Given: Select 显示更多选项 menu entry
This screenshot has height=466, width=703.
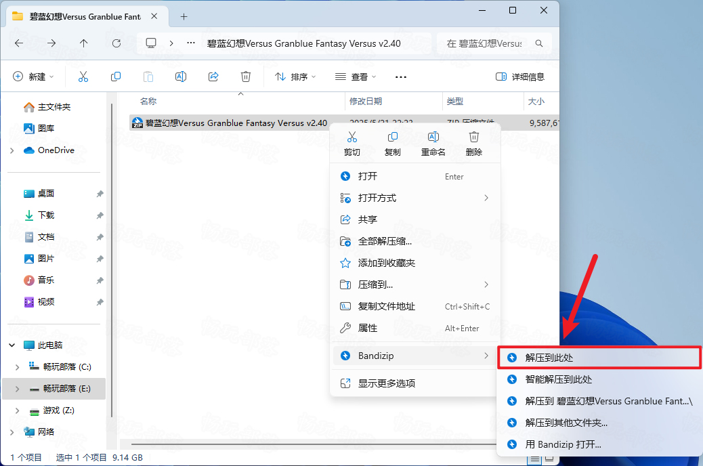Looking at the screenshot, I should click(415, 383).
